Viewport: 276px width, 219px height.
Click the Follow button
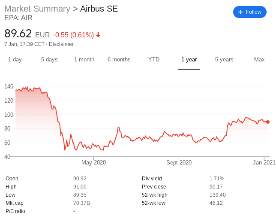[249, 12]
